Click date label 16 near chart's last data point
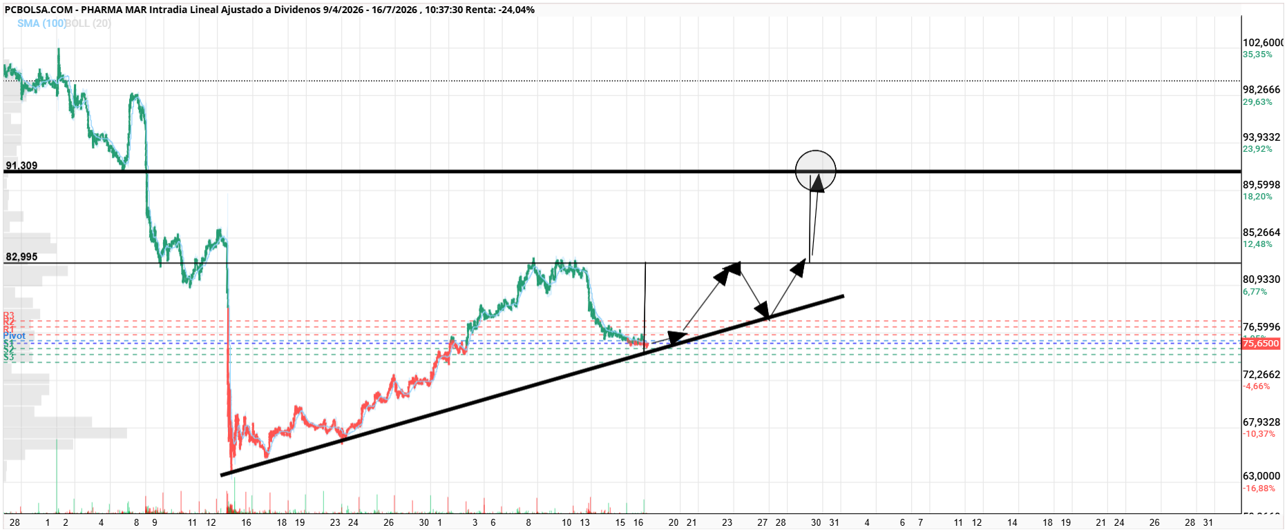The image size is (1287, 532). (x=638, y=522)
